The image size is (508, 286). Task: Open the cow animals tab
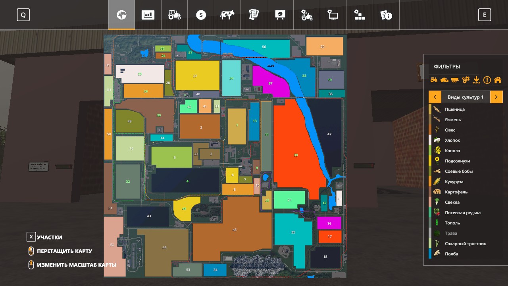pos(227,15)
